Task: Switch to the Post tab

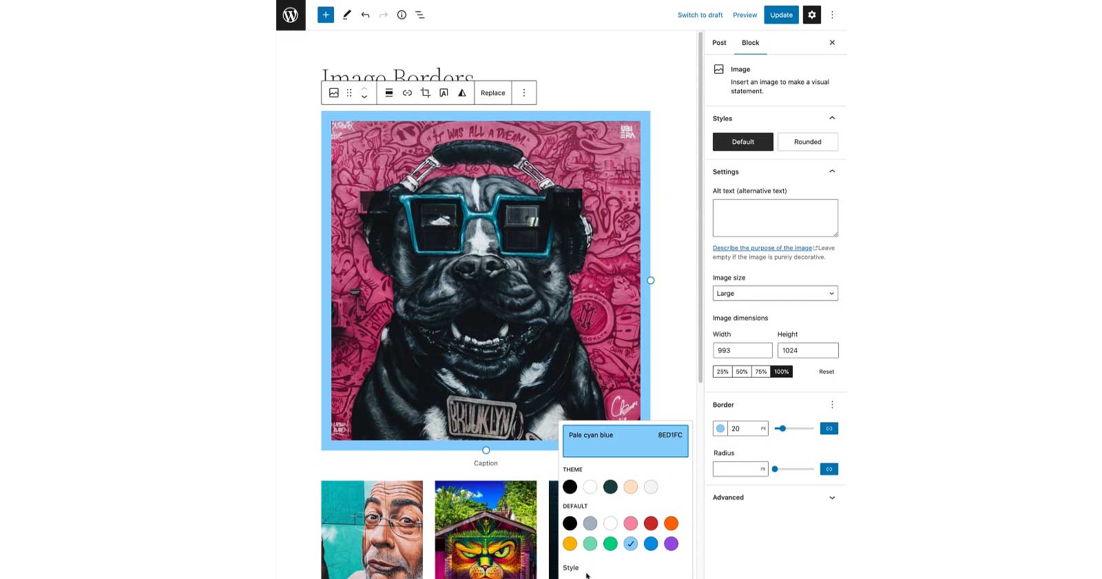Action: (719, 43)
